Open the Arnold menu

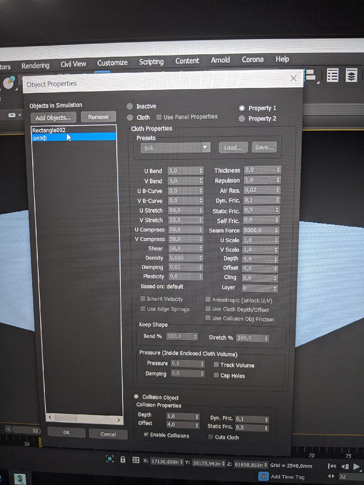click(x=220, y=60)
